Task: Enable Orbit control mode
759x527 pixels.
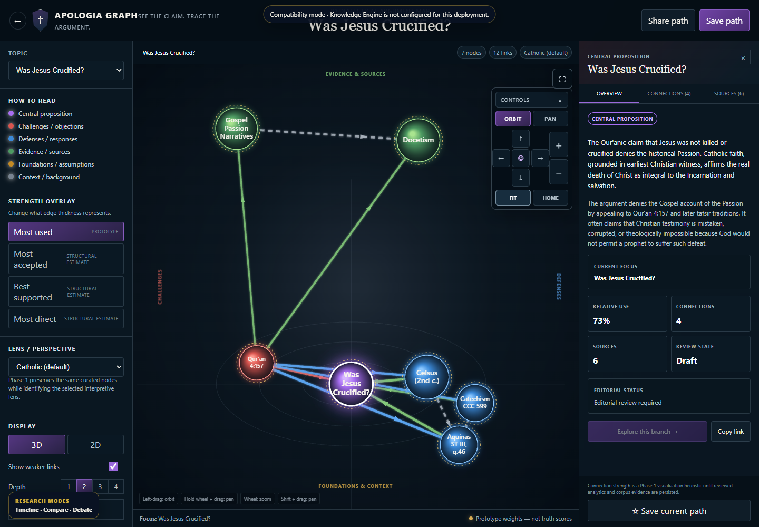Action: point(513,119)
